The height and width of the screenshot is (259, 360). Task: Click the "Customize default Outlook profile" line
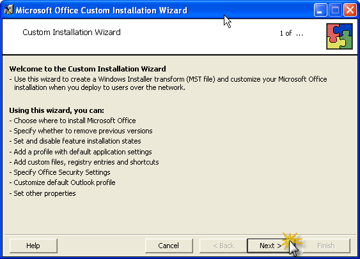[x=62, y=182]
